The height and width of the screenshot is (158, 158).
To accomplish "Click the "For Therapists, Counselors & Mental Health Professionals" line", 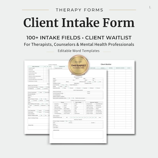I will click(79, 44).
